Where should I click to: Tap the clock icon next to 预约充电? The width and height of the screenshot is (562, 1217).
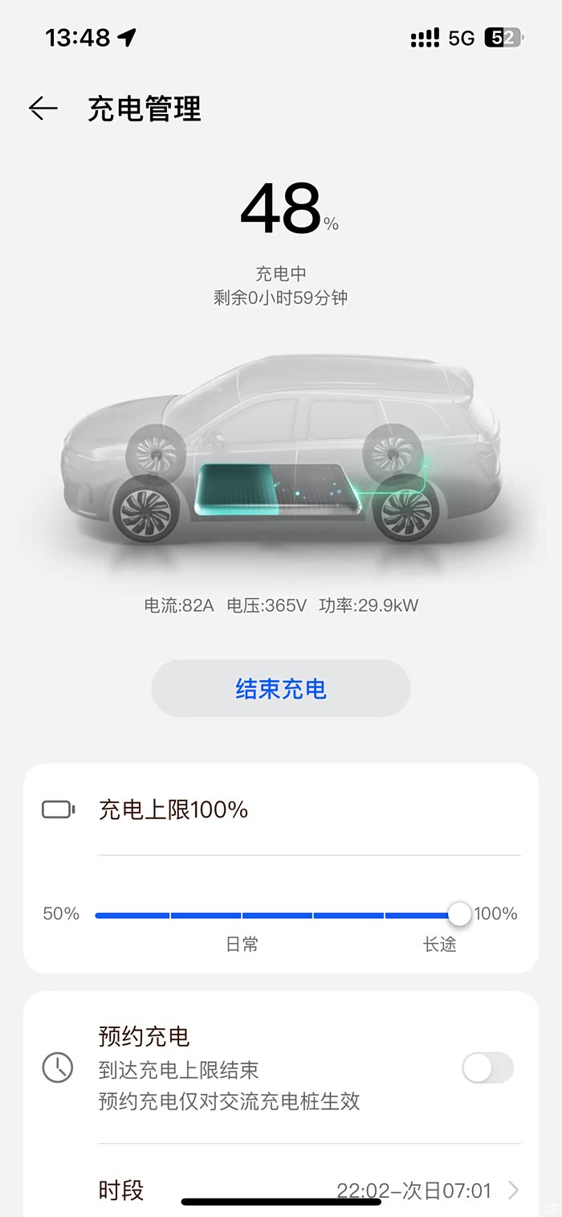point(57,1068)
